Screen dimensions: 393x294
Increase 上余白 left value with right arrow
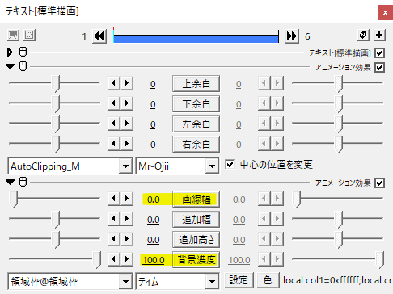[127, 83]
